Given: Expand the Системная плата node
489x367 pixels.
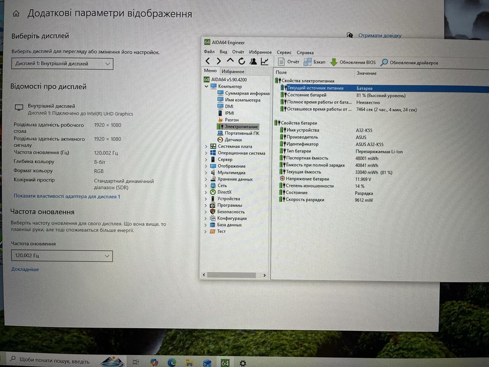Looking at the screenshot, I should tap(206, 146).
